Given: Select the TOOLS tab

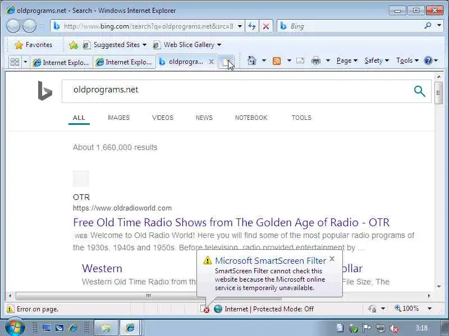Looking at the screenshot, I should tap(301, 118).
